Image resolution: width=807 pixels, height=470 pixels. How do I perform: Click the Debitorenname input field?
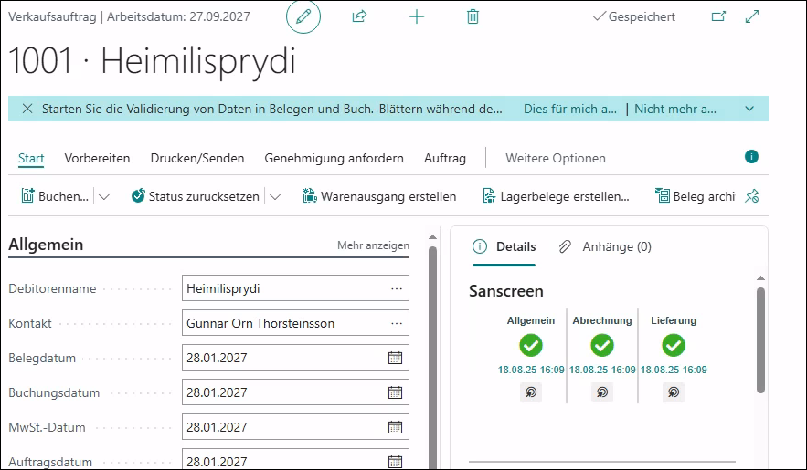click(283, 288)
